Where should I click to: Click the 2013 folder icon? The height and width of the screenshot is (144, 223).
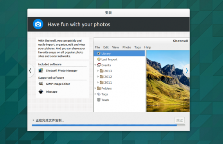click(x=102, y=71)
